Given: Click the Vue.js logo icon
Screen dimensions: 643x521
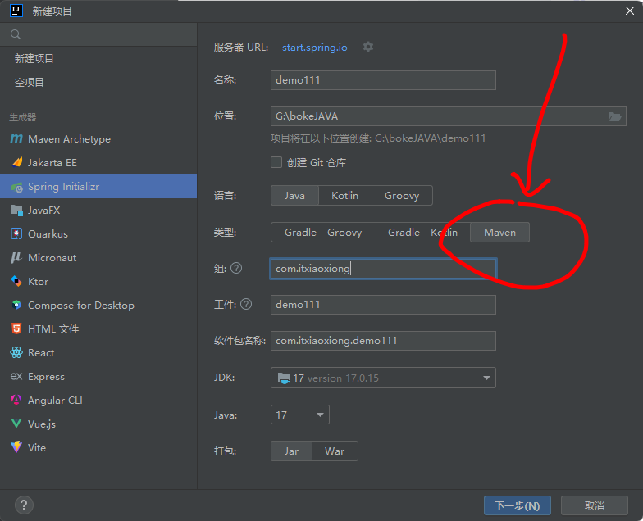Looking at the screenshot, I should click(x=16, y=424).
